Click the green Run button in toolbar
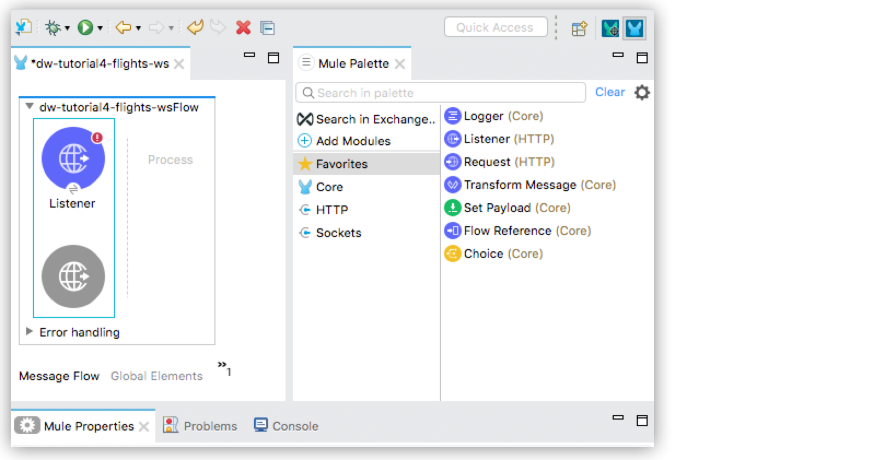Viewport: 885px width, 460px height. tap(85, 27)
